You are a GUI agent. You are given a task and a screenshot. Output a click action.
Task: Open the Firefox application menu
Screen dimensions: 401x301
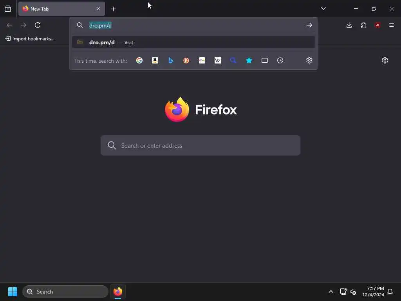(x=392, y=25)
